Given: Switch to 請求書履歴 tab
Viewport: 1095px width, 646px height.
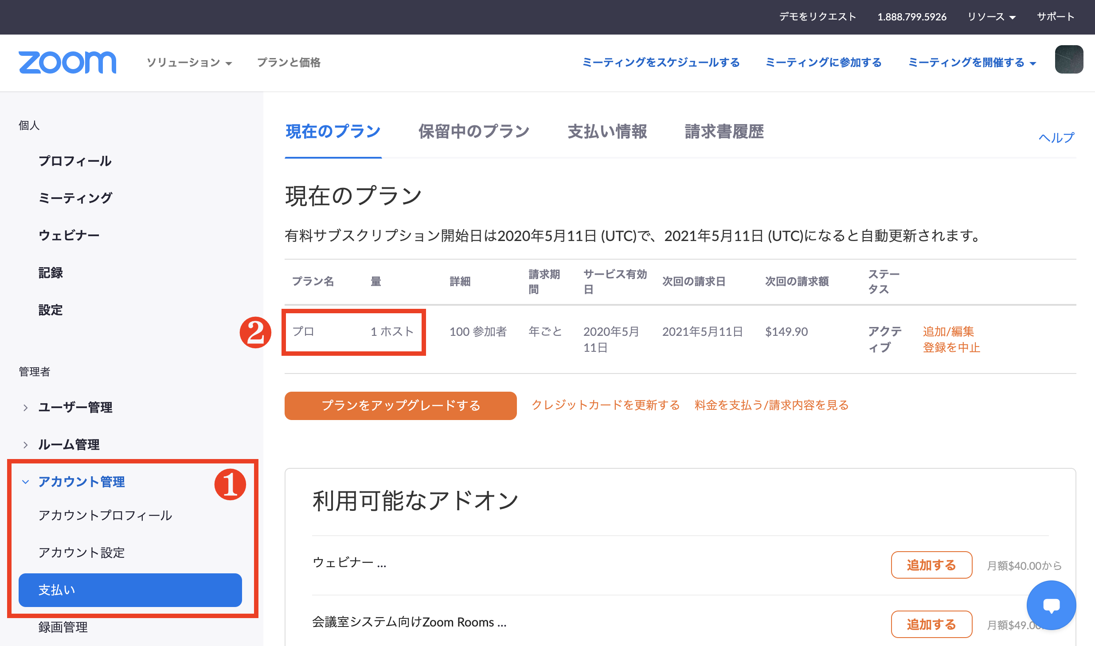Looking at the screenshot, I should [x=724, y=132].
